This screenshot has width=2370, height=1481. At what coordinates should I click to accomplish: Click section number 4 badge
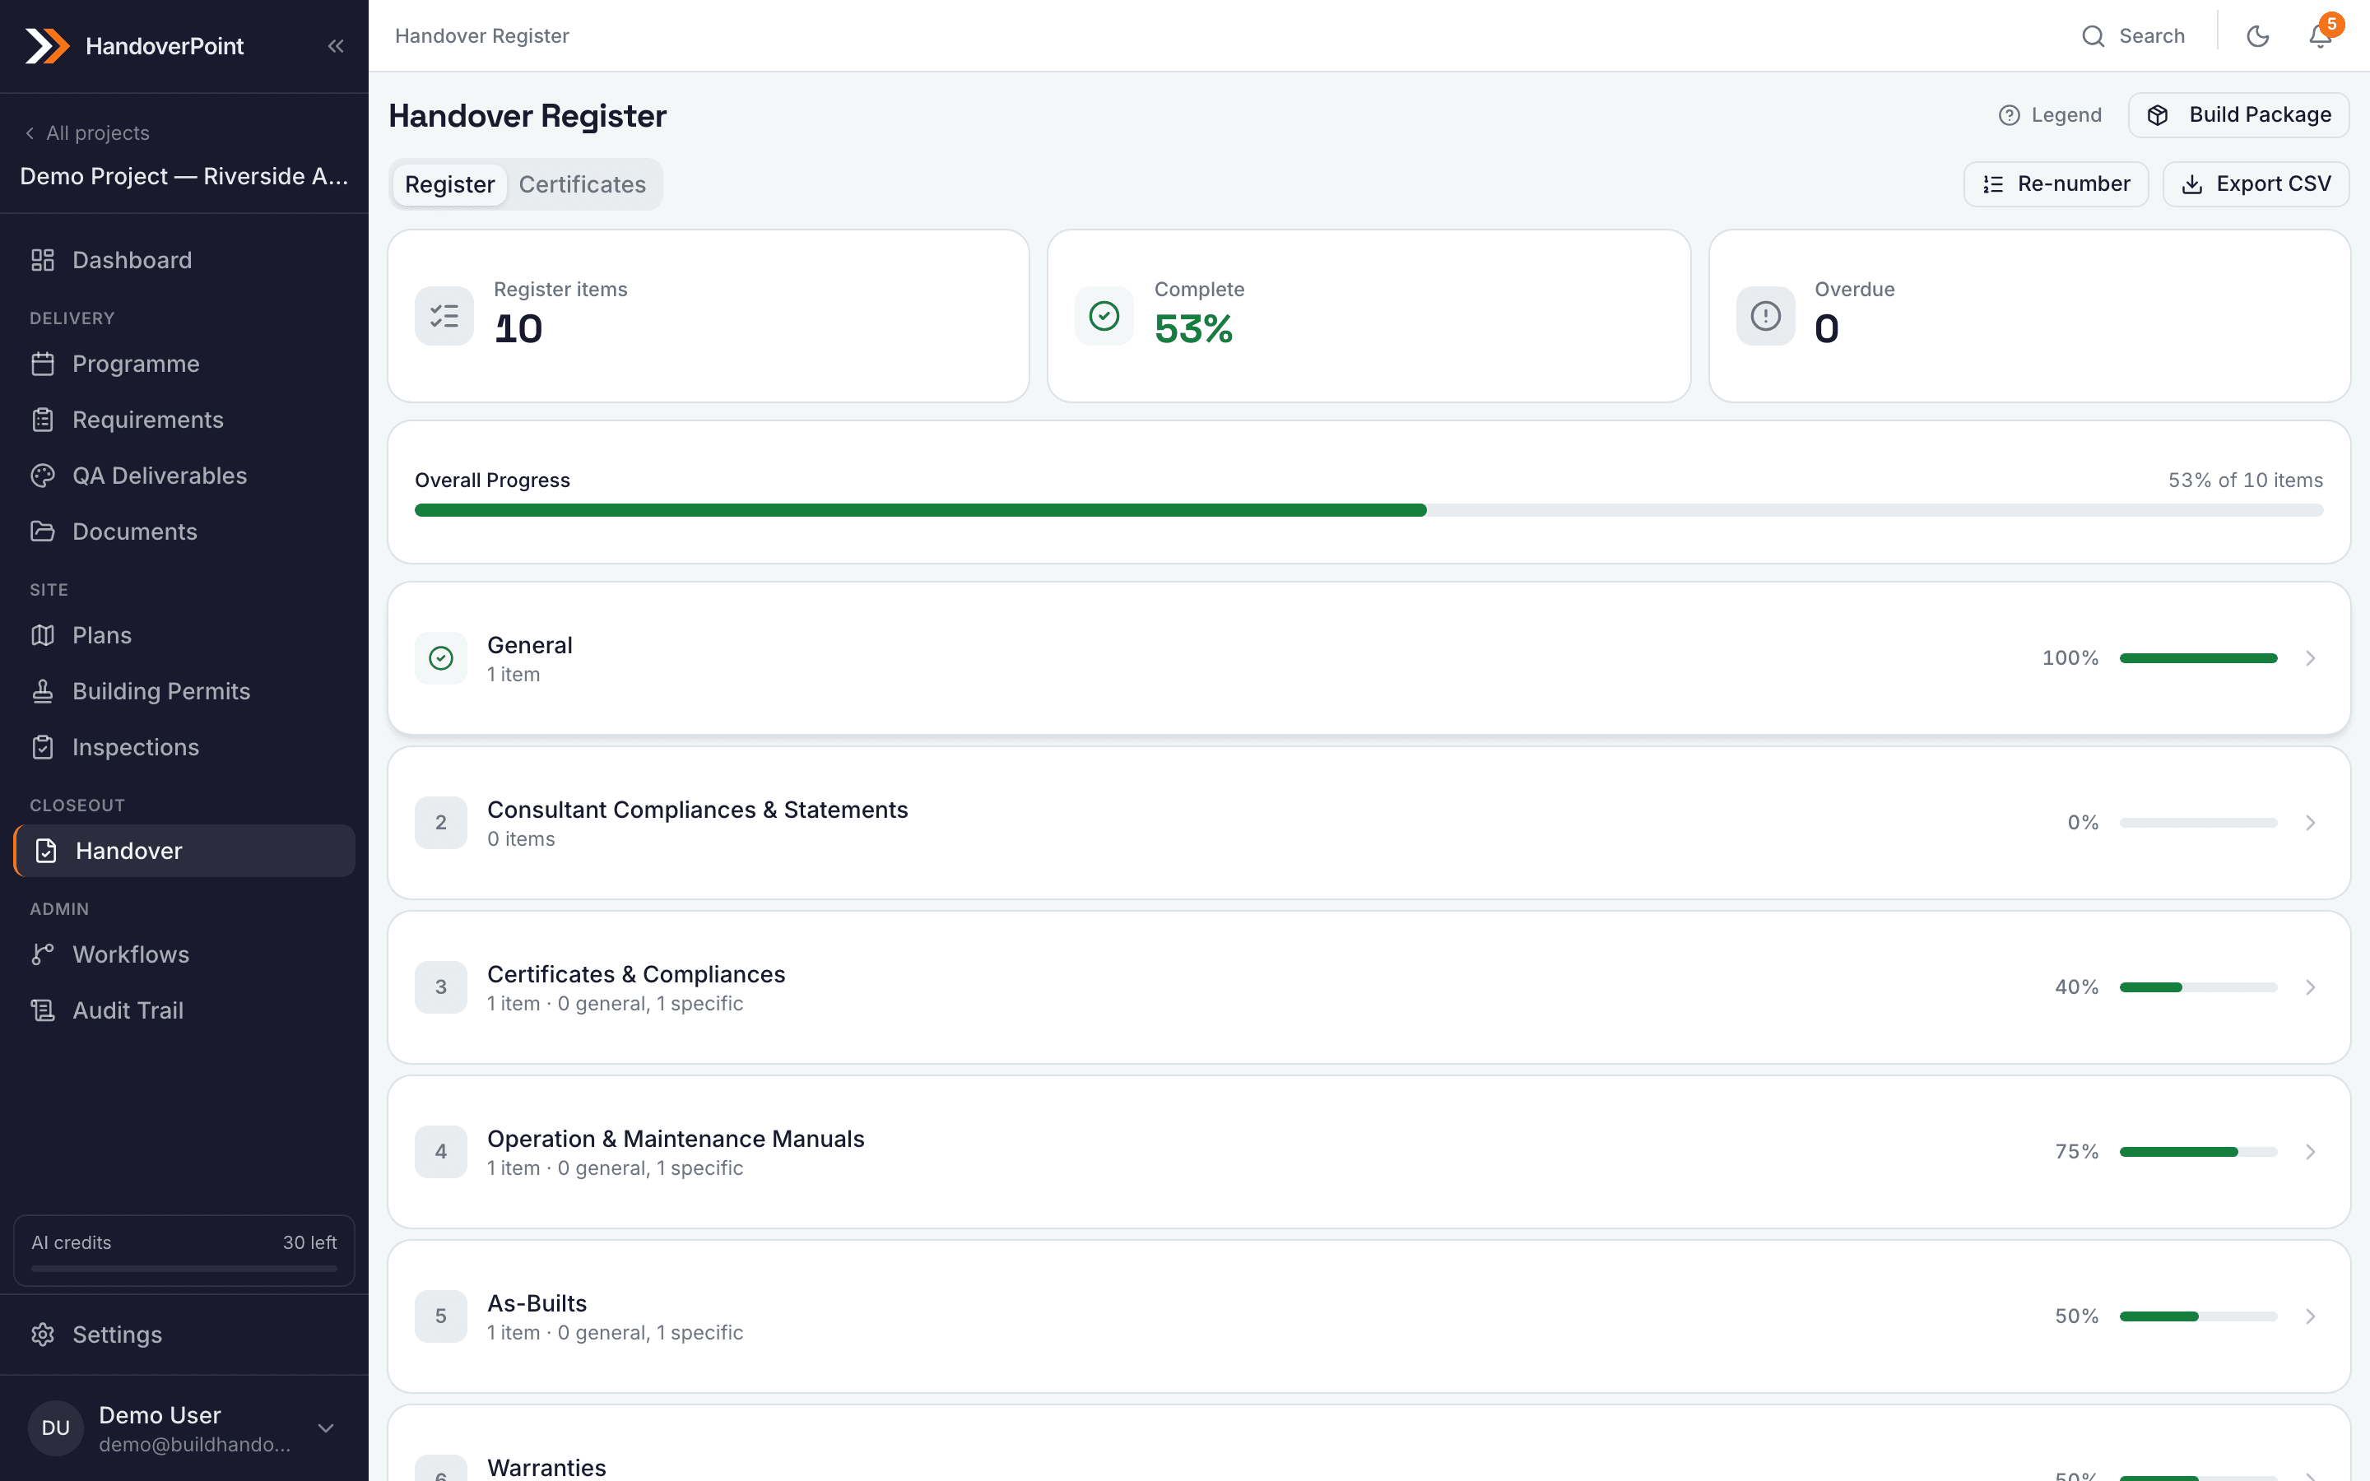[441, 1152]
